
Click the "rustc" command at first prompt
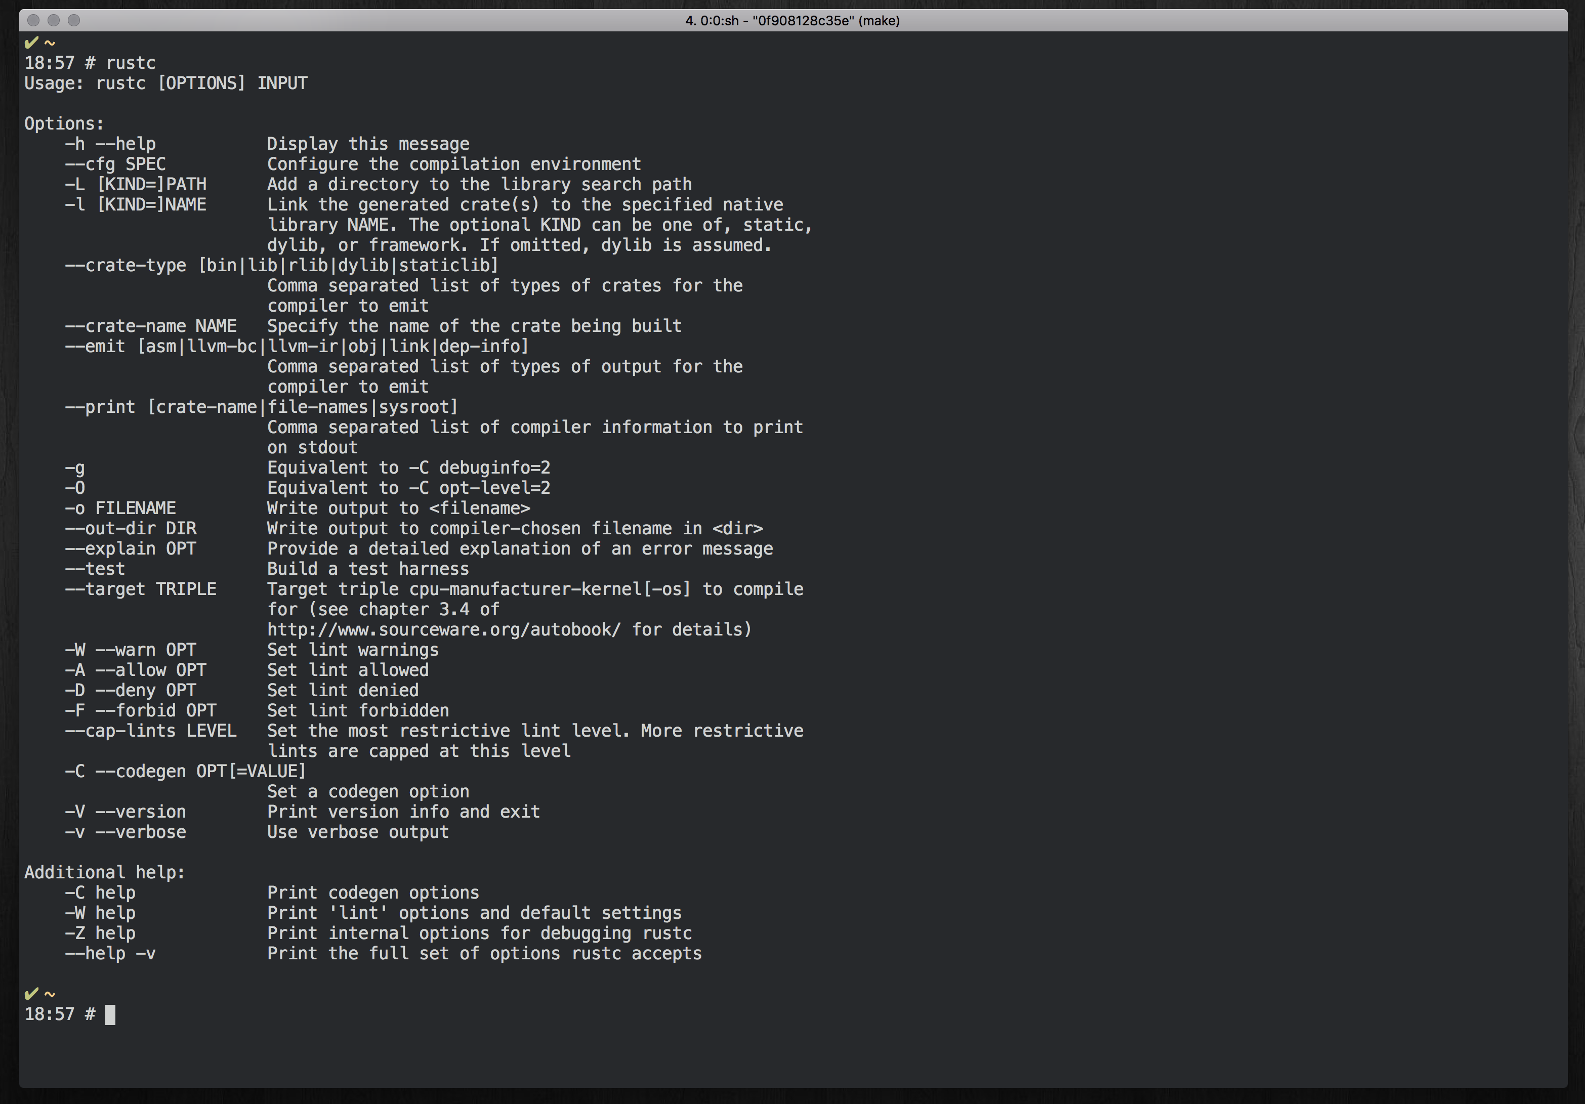tap(131, 63)
